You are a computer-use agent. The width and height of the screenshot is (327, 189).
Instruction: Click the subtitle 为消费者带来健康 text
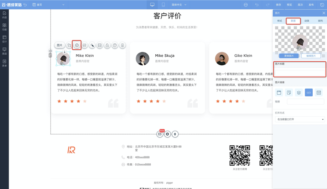coord(167,27)
